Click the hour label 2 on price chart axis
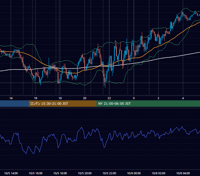Image resolution: width=200 pixels, height=176 pixels. click(x=159, y=98)
